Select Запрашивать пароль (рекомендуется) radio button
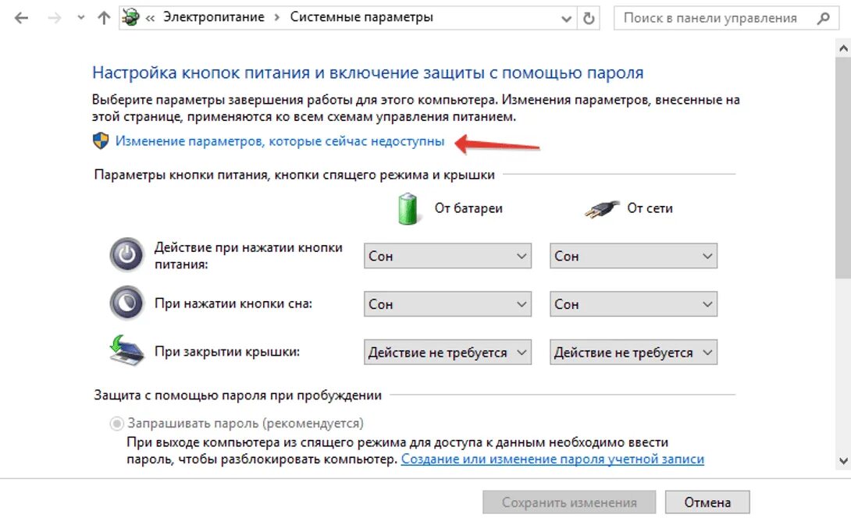Screen dimensions: 851x525 coord(116,423)
